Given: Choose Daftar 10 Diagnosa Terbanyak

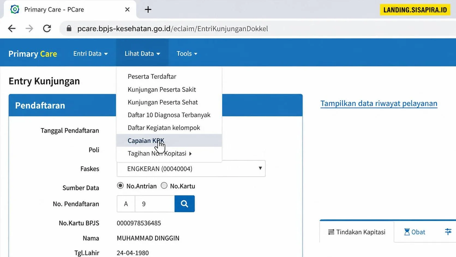Looking at the screenshot, I should [169, 115].
